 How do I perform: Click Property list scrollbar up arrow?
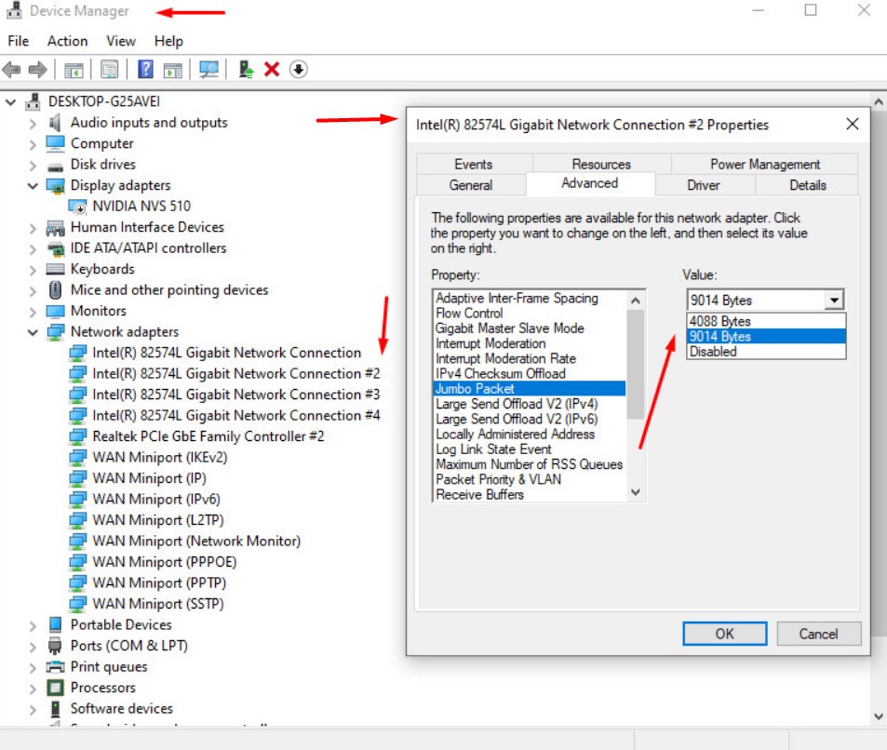[636, 301]
